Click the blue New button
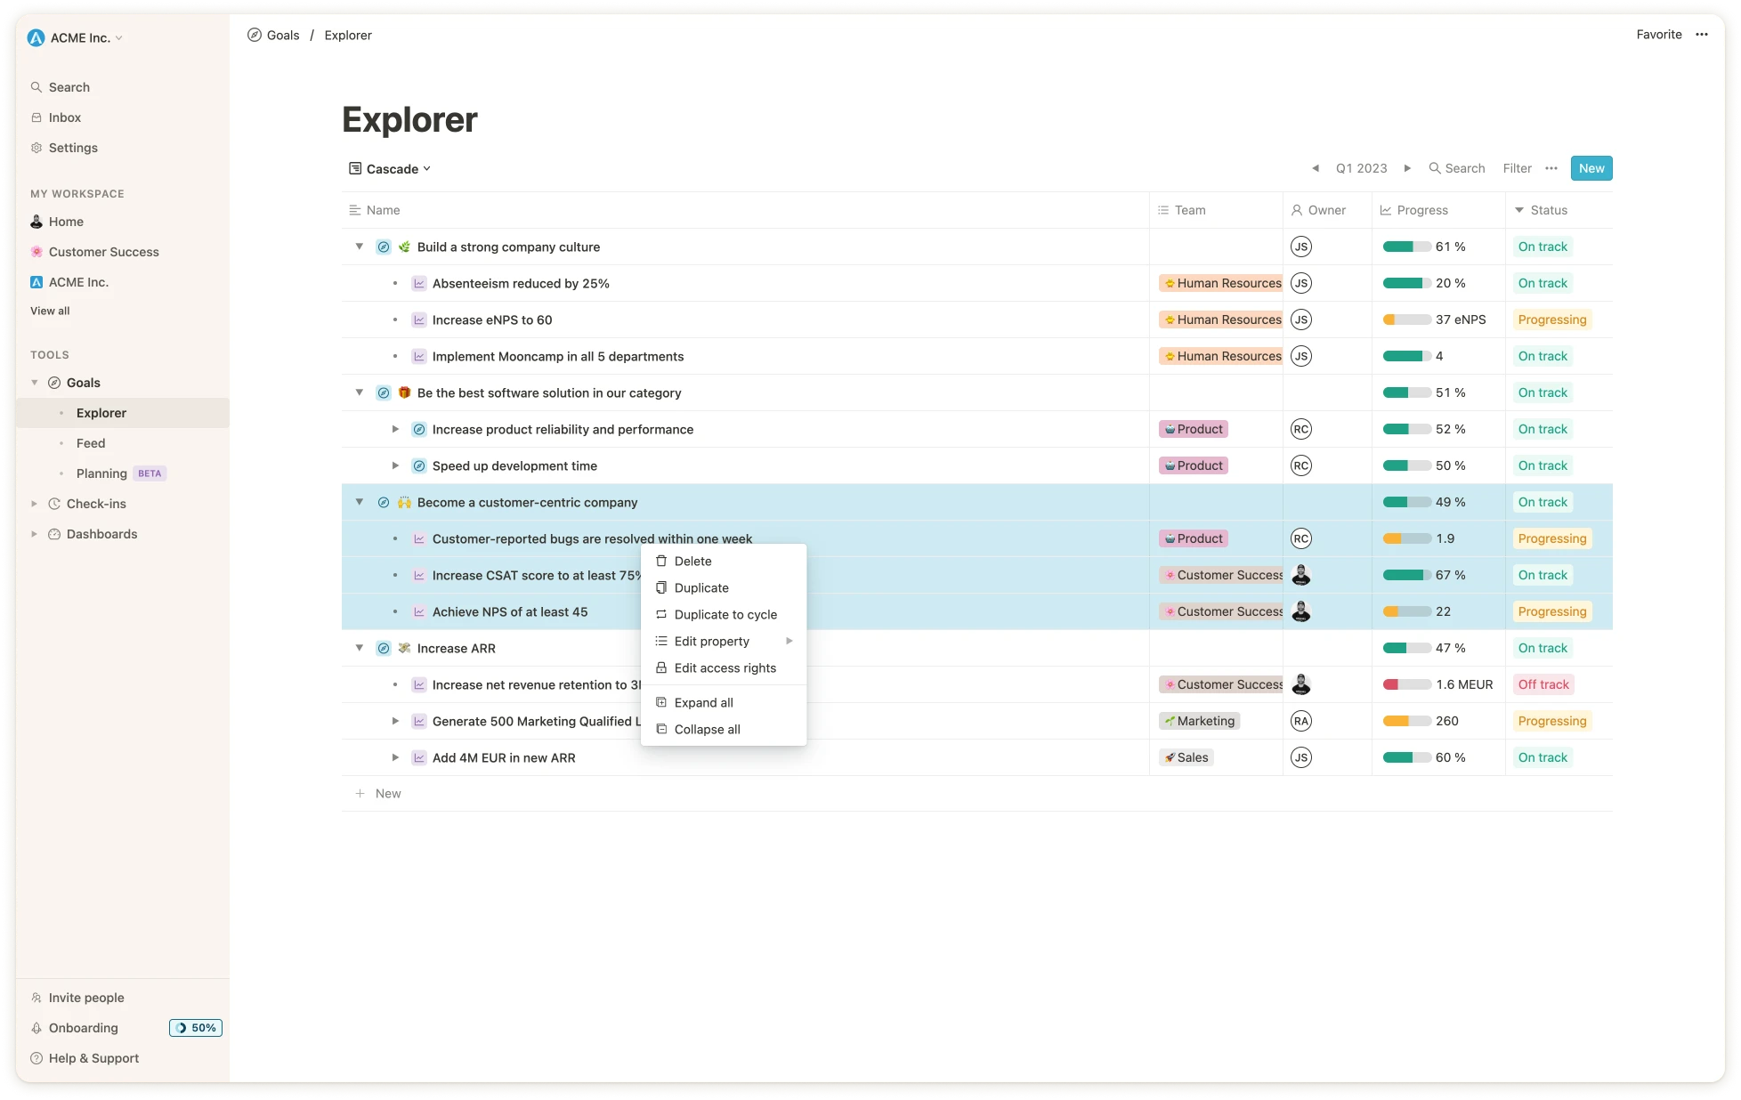Viewport: 1741px width, 1100px height. pyautogui.click(x=1591, y=168)
